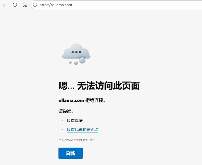Click the cloud error illustration
The height and width of the screenshot is (165, 202).
click(x=76, y=54)
